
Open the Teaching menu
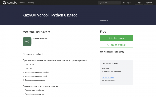click(31, 3)
